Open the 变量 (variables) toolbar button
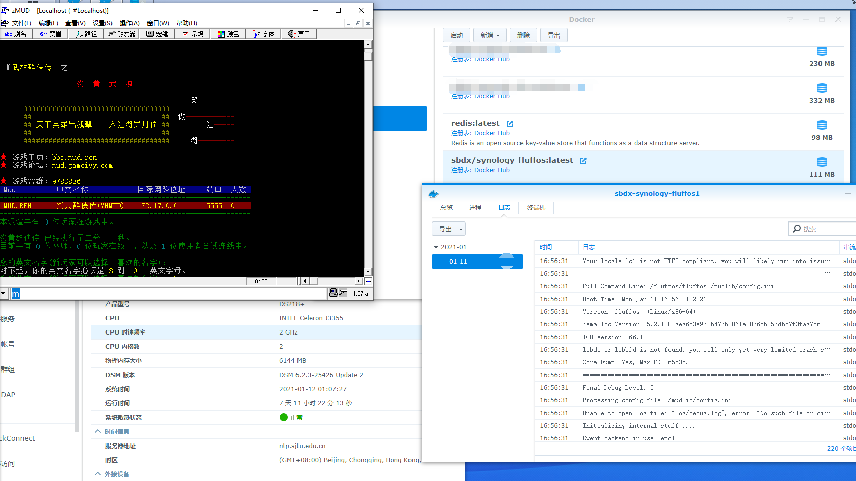Screen dimensions: 856x481 click(50, 34)
